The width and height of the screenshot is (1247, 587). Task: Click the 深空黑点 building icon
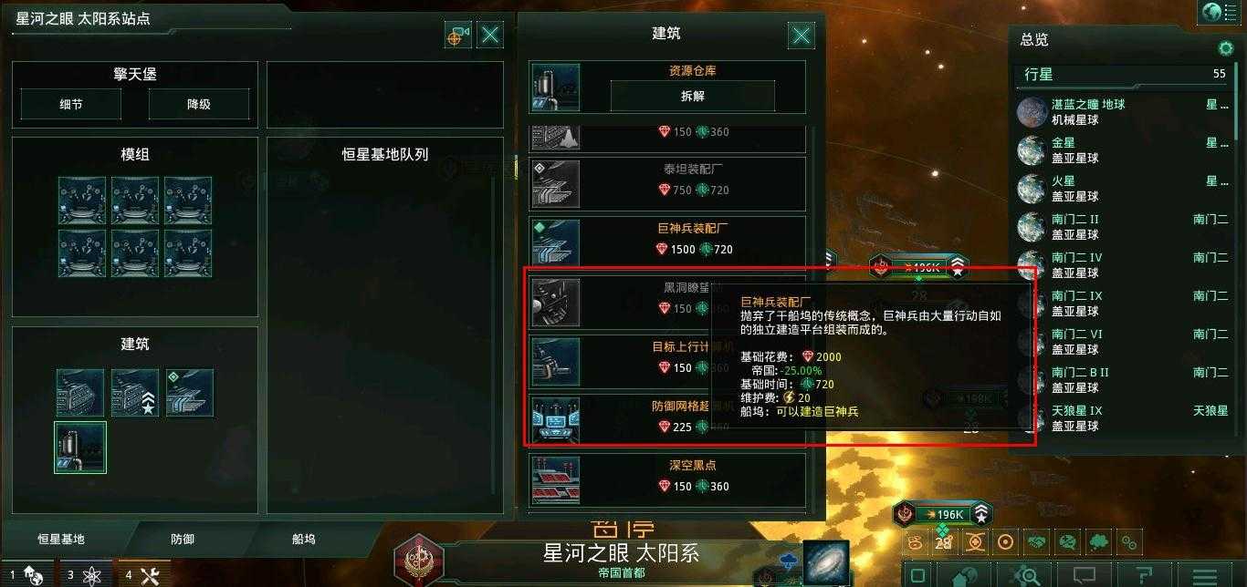[x=556, y=478]
